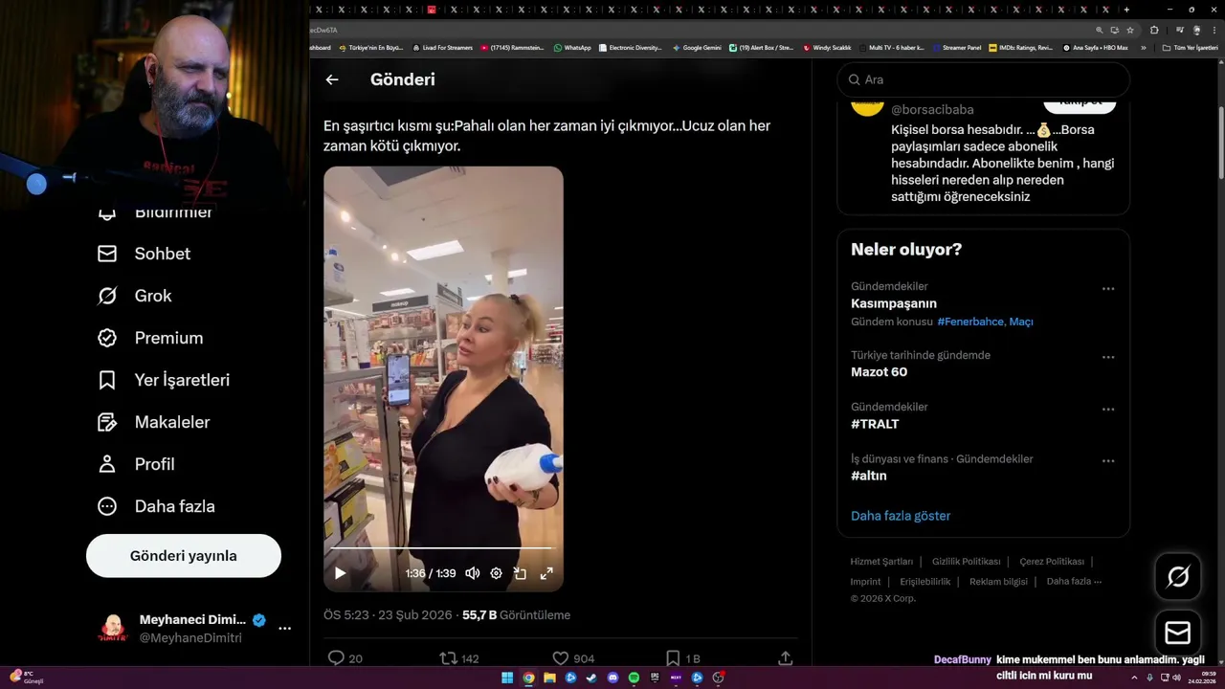Viewport: 1225px width, 689px height.
Task: Open the #TRALT trending hashtag
Action: pyautogui.click(x=875, y=424)
